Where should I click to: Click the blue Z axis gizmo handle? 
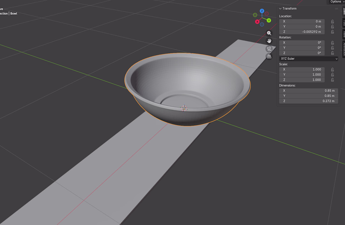tap(262, 11)
